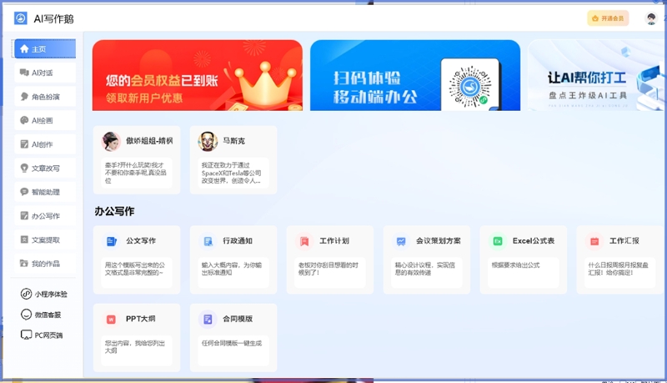Click the 开通会员 membership button

pyautogui.click(x=608, y=18)
